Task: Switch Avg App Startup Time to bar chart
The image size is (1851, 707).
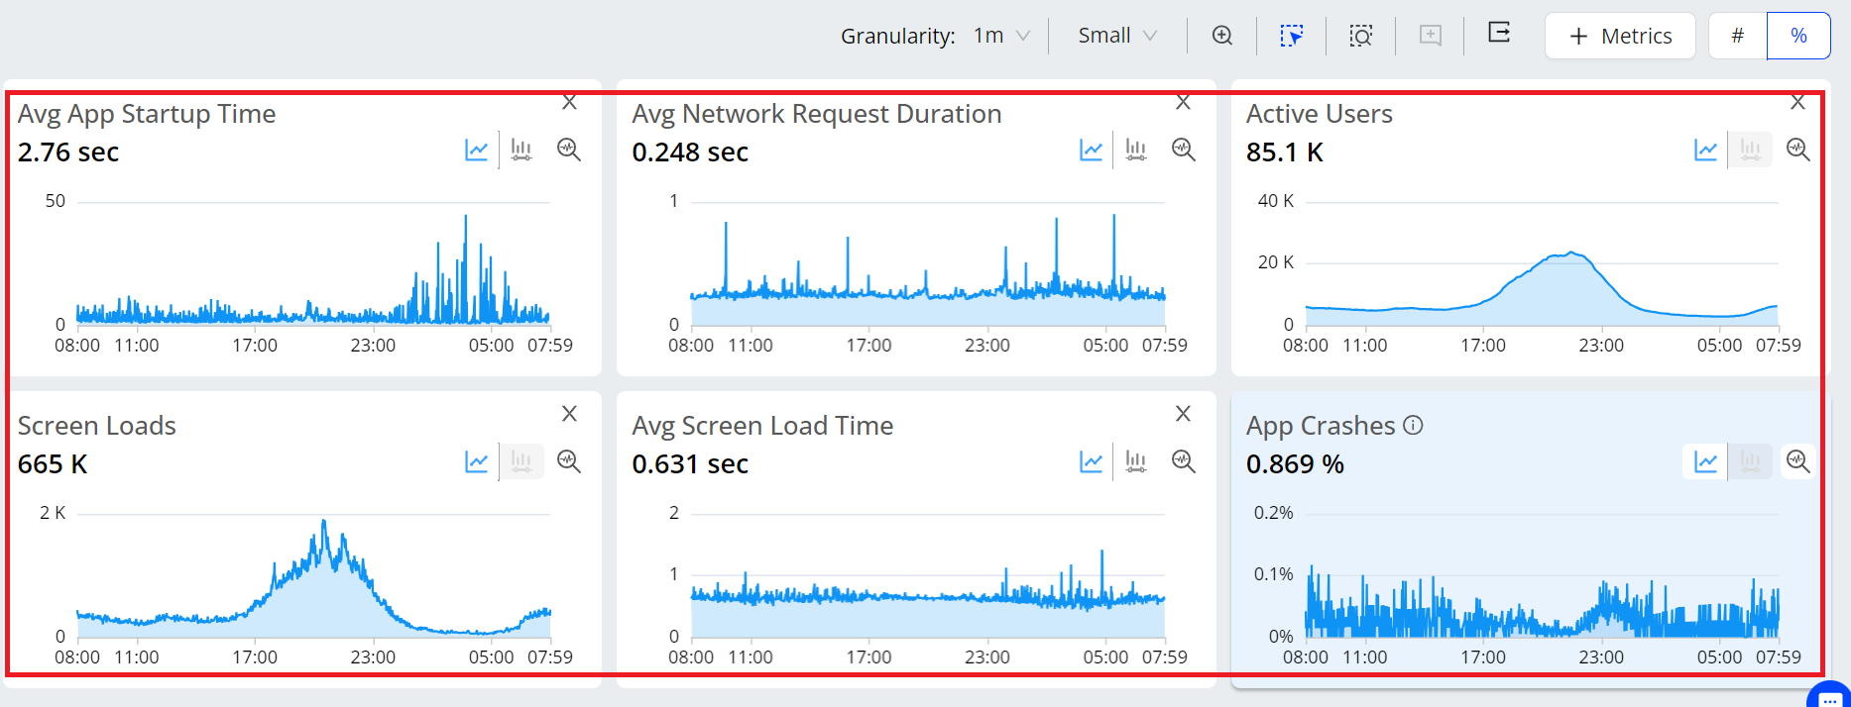Action: click(521, 150)
